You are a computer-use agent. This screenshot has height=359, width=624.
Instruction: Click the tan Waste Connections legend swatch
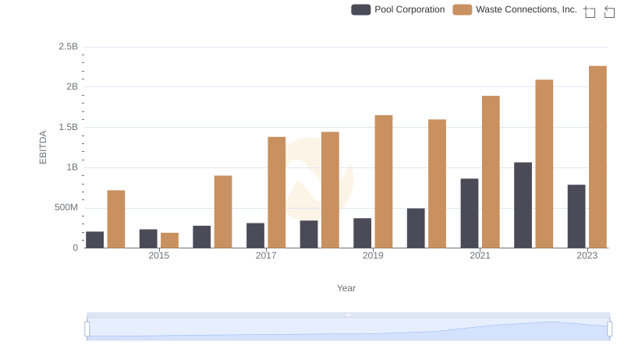pyautogui.click(x=463, y=9)
